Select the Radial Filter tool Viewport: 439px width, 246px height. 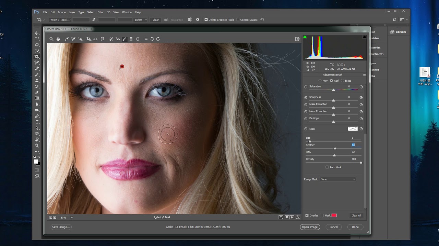click(x=138, y=39)
